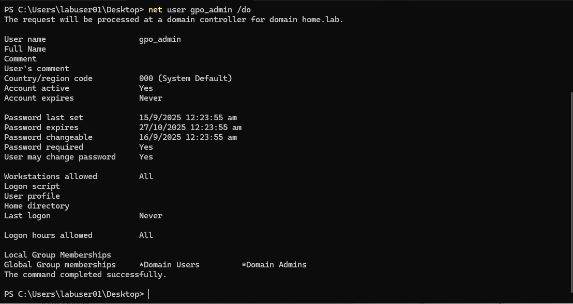Click the 'net' command word in the first line
Screen dimensions: 573x304
pyautogui.click(x=155, y=10)
